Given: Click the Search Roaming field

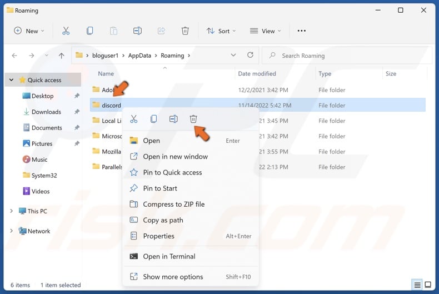Looking at the screenshot, I should click(x=347, y=56).
